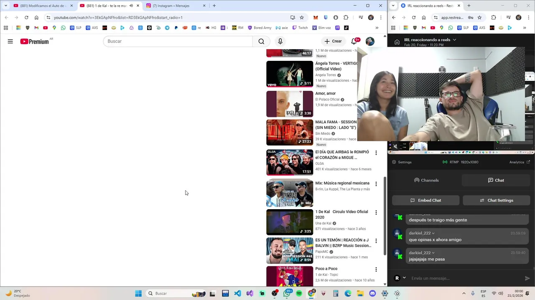Open 'Poco a Poco' video title
The width and height of the screenshot is (535, 300).
point(326,269)
